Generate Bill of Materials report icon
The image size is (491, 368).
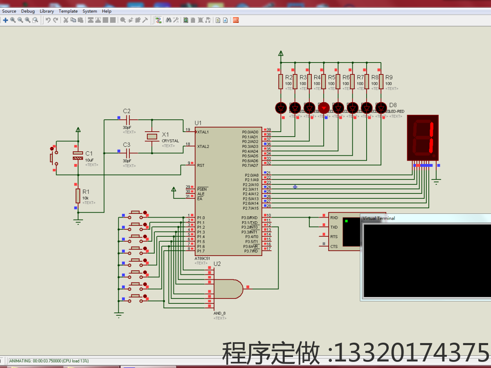tap(218, 20)
